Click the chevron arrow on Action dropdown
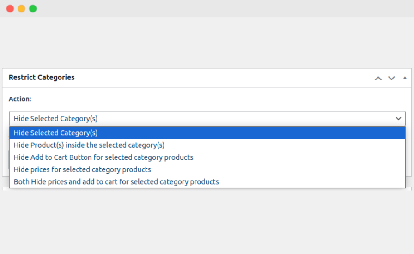Screen dimensions: 414x254 click(x=398, y=119)
